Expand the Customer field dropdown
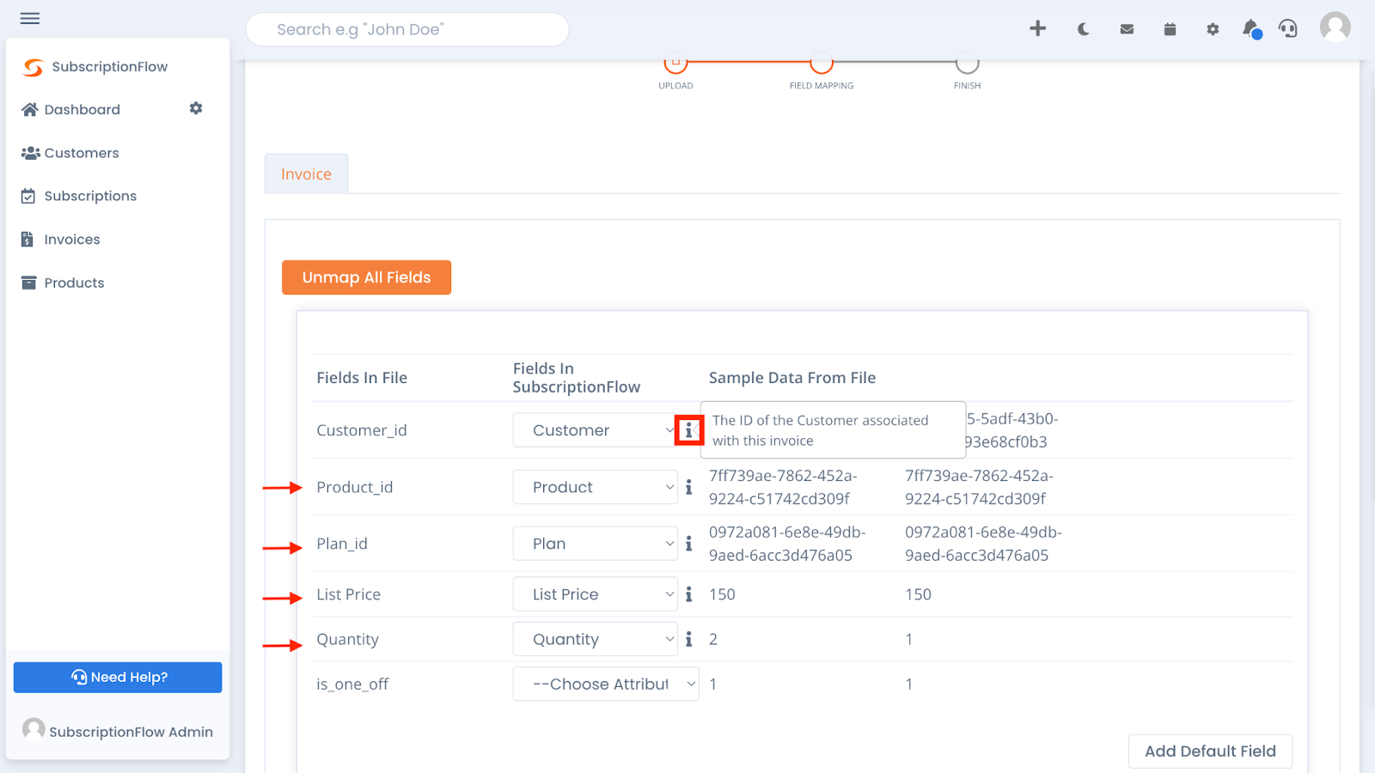This screenshot has height=773, width=1375. [595, 430]
